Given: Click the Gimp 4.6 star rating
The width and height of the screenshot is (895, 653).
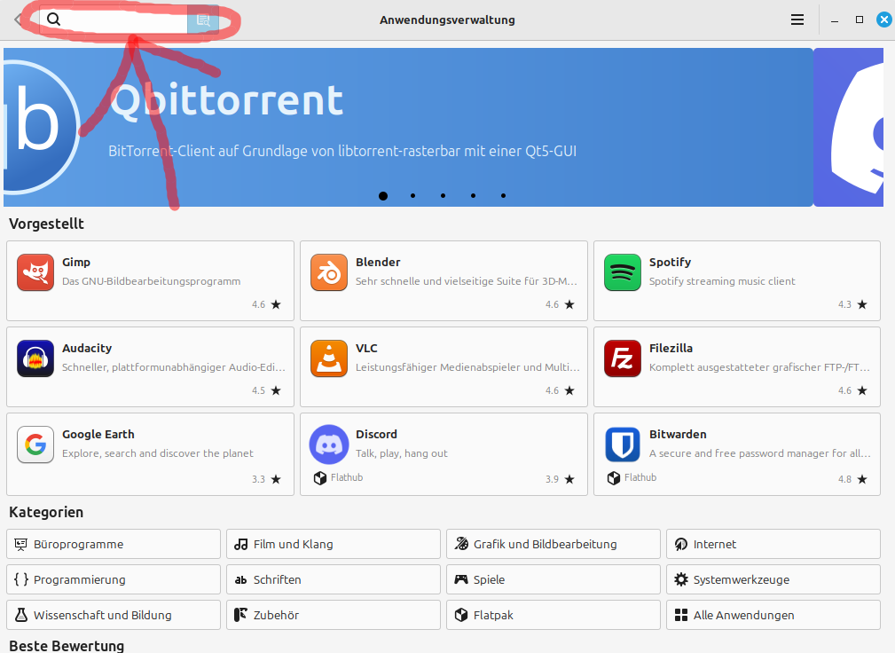Looking at the screenshot, I should click(267, 304).
